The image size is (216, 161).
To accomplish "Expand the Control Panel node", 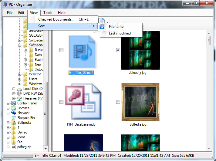I will 8,103.
